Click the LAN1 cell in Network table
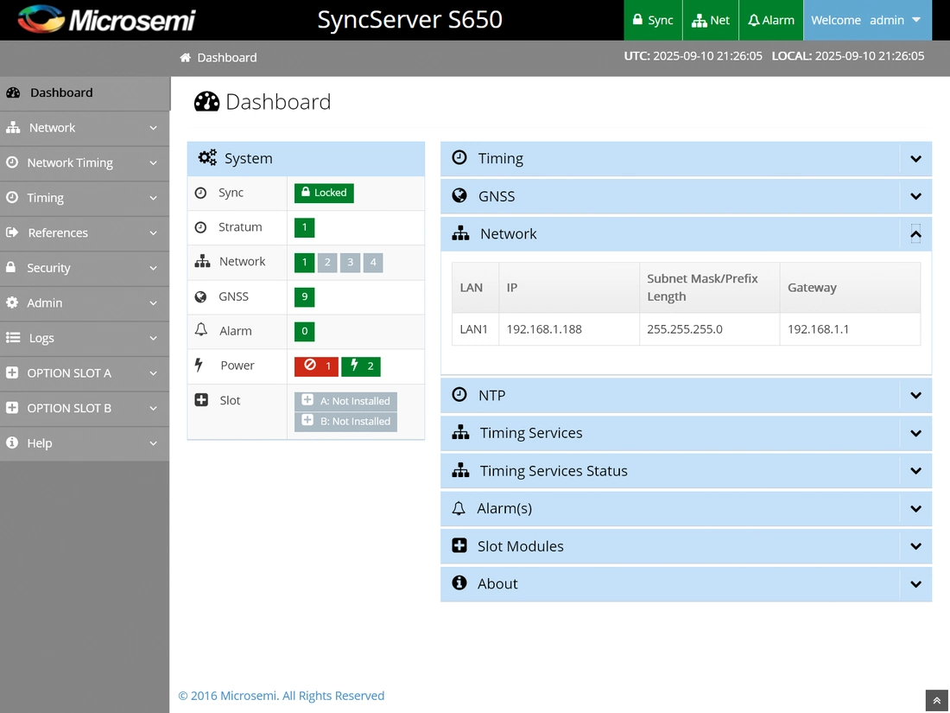Screen dimensions: 950x713 [x=474, y=329]
